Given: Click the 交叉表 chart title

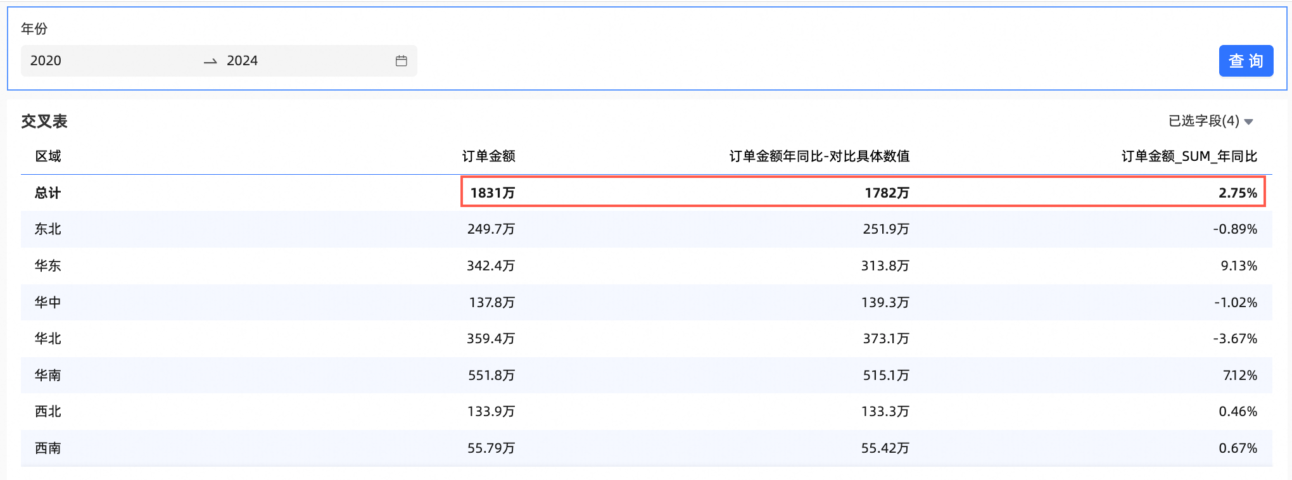Looking at the screenshot, I should (44, 122).
